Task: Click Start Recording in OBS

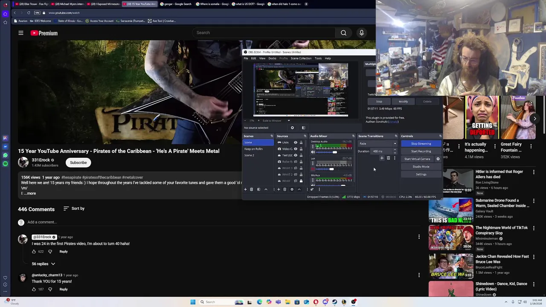Action: tap(421, 151)
